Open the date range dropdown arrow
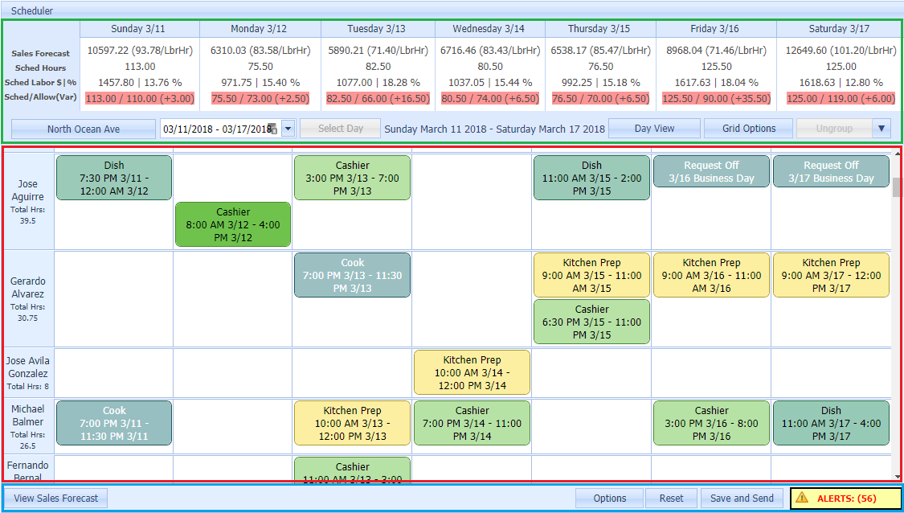This screenshot has width=904, height=513. [288, 129]
